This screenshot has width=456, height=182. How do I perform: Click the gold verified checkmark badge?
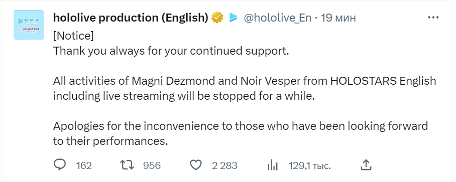pos(217,18)
